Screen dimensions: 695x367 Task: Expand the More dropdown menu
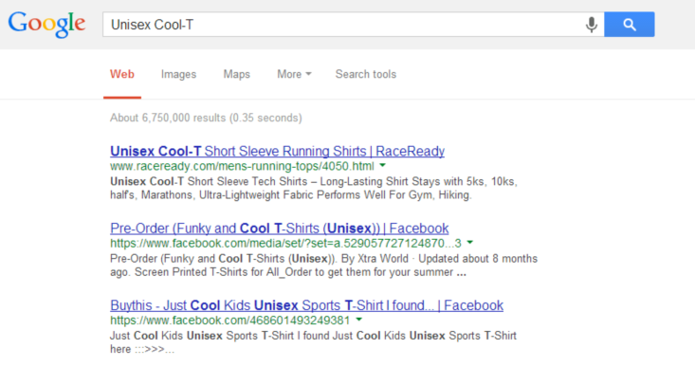pos(294,74)
